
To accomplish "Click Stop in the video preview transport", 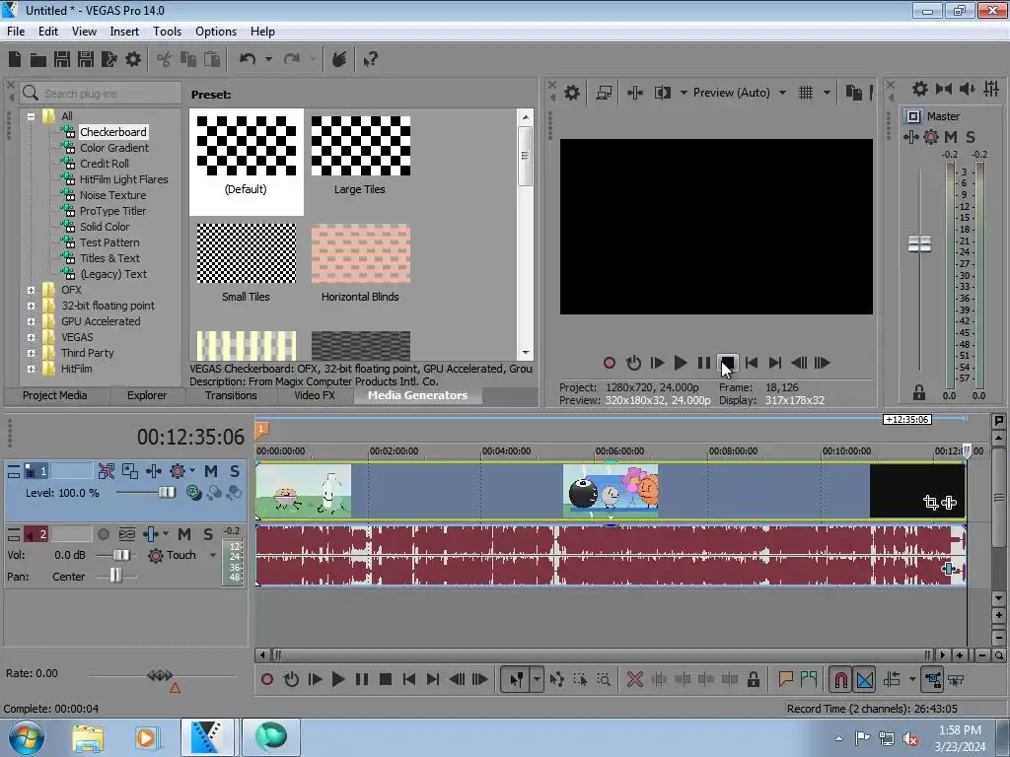I will pos(727,363).
